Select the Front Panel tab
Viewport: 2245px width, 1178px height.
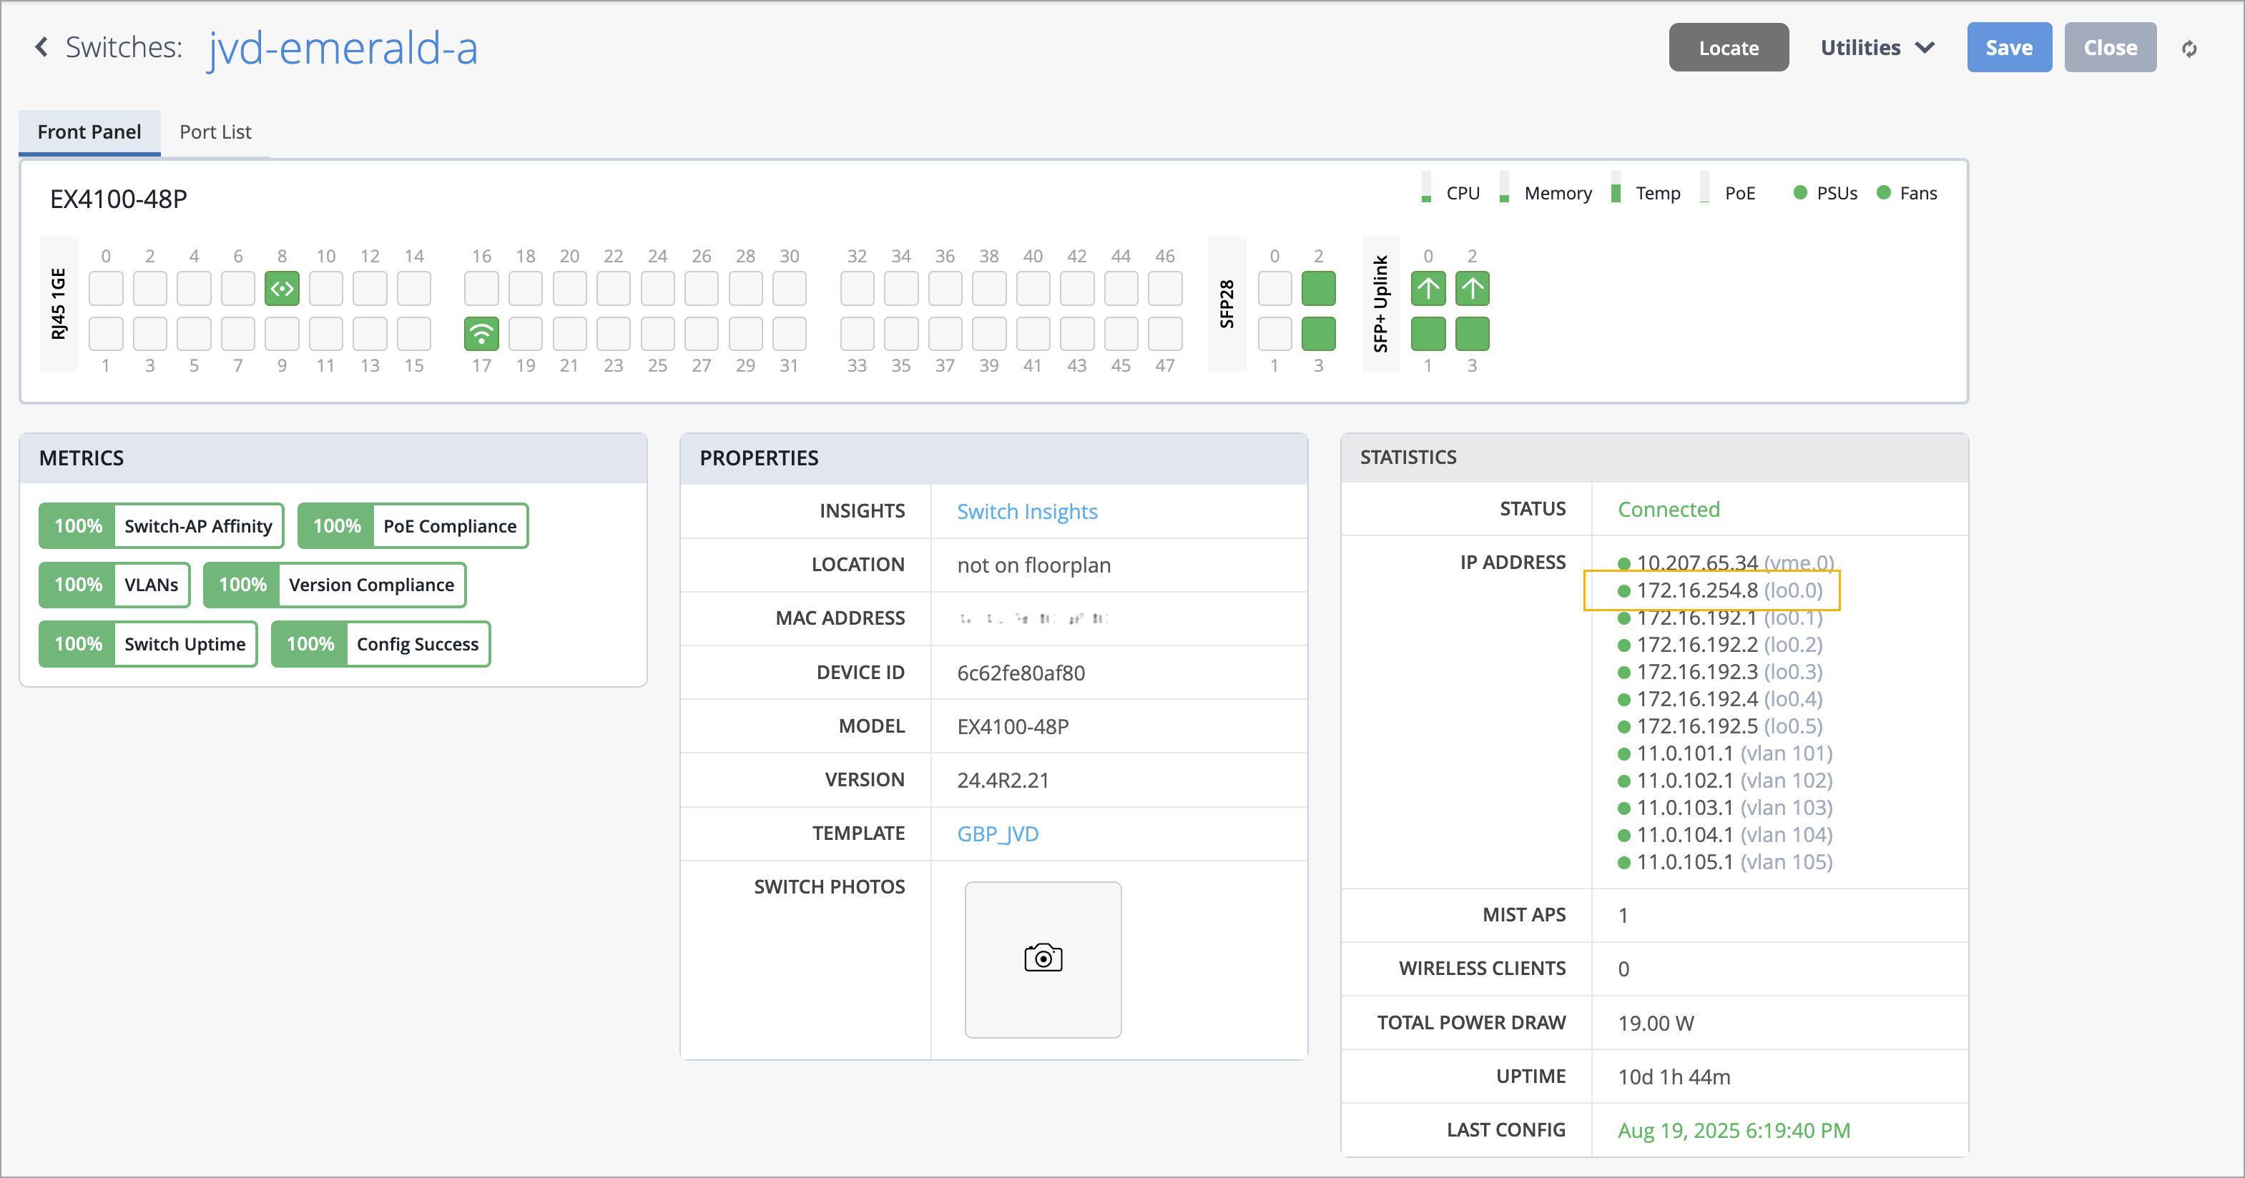point(89,132)
